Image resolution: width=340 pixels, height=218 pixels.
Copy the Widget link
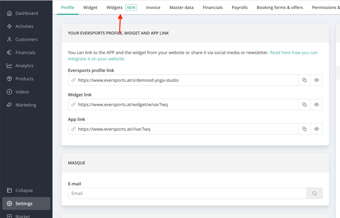tap(304, 104)
